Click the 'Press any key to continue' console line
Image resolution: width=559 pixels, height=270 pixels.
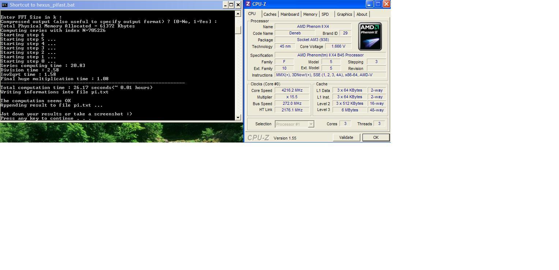click(x=46, y=118)
